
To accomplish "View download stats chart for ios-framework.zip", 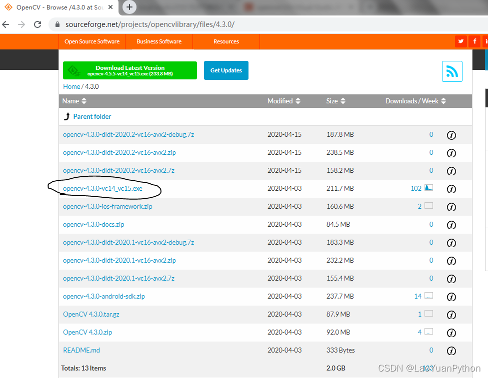I will tap(429, 206).
